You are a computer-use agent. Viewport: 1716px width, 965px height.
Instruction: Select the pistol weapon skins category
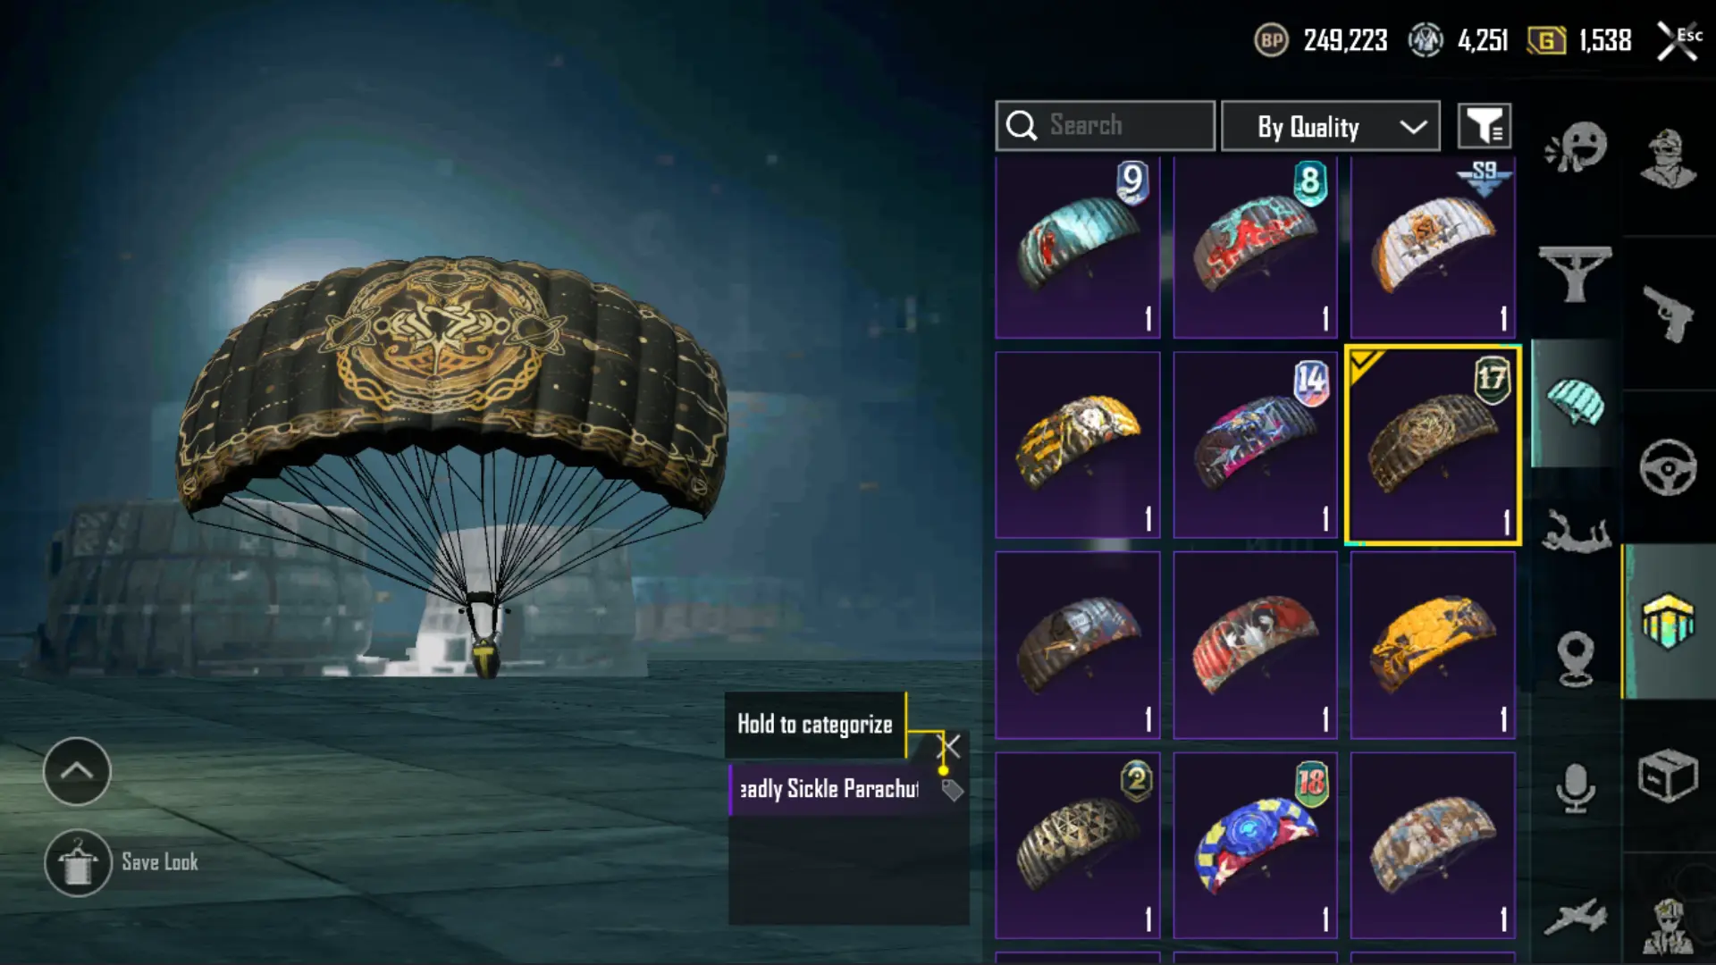(x=1668, y=314)
